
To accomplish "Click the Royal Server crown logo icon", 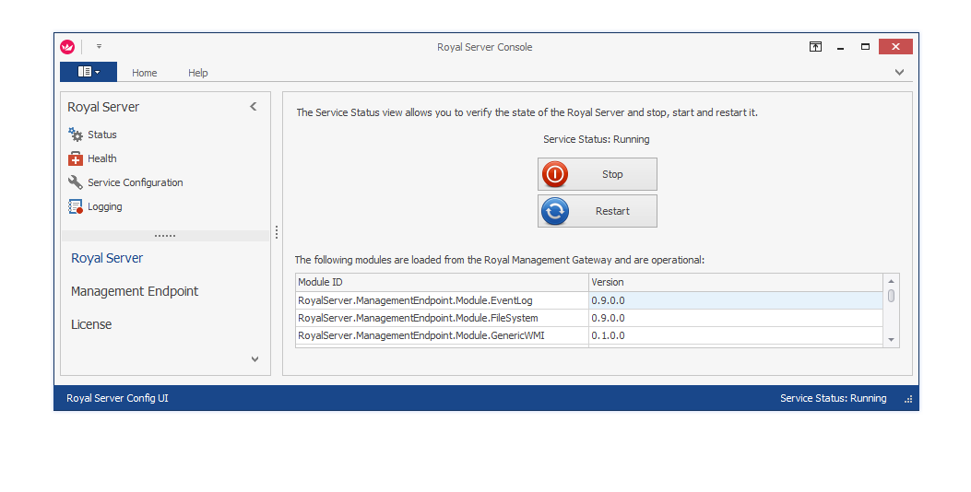I will tap(67, 47).
